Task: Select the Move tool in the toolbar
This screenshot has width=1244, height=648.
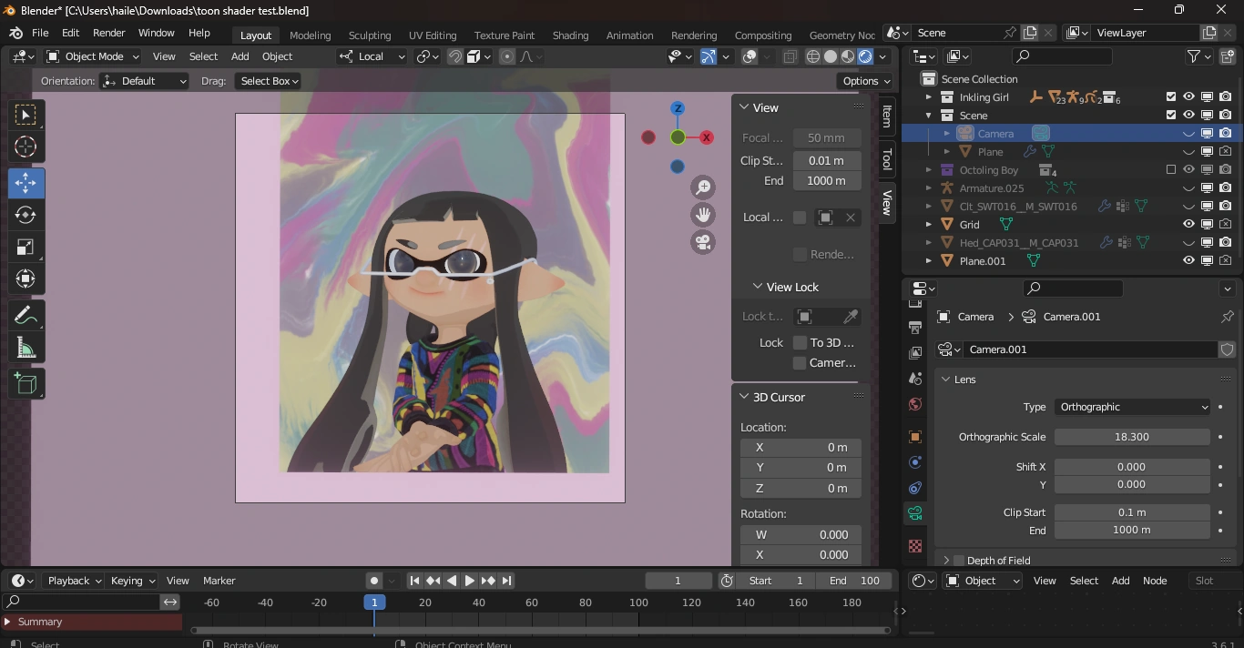Action: coord(25,183)
